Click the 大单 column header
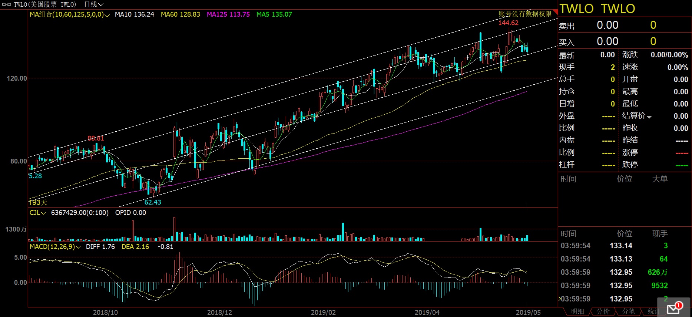 point(660,179)
